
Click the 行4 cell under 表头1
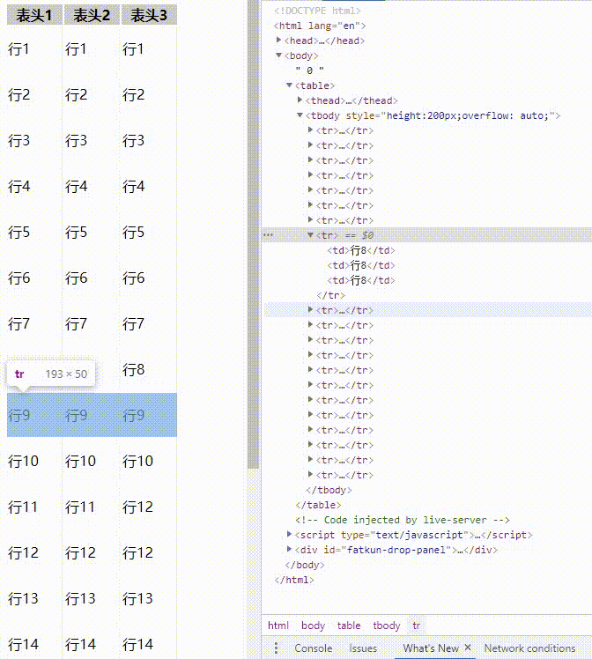[x=18, y=187]
